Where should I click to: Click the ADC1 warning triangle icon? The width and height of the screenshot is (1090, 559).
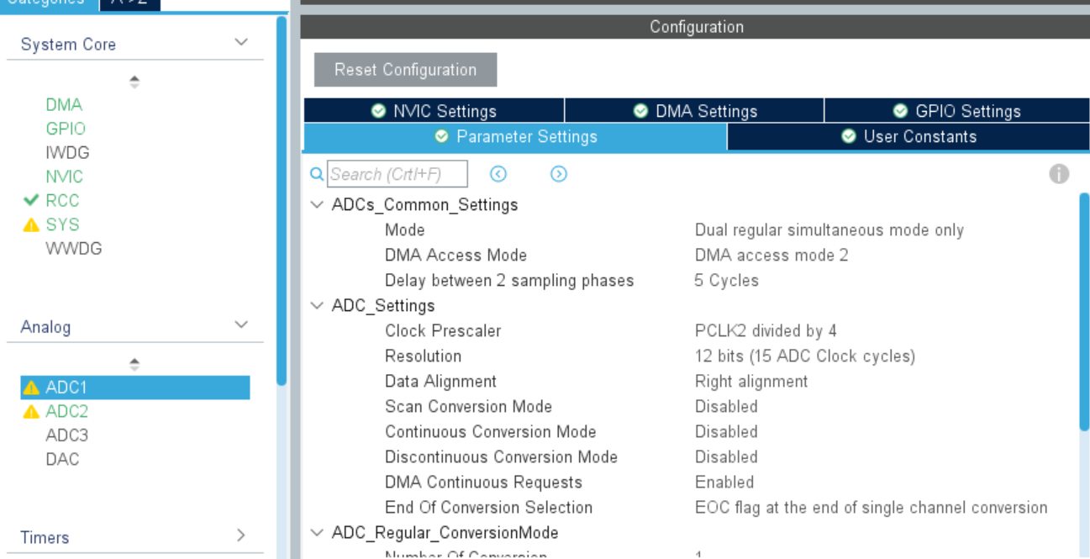point(32,388)
